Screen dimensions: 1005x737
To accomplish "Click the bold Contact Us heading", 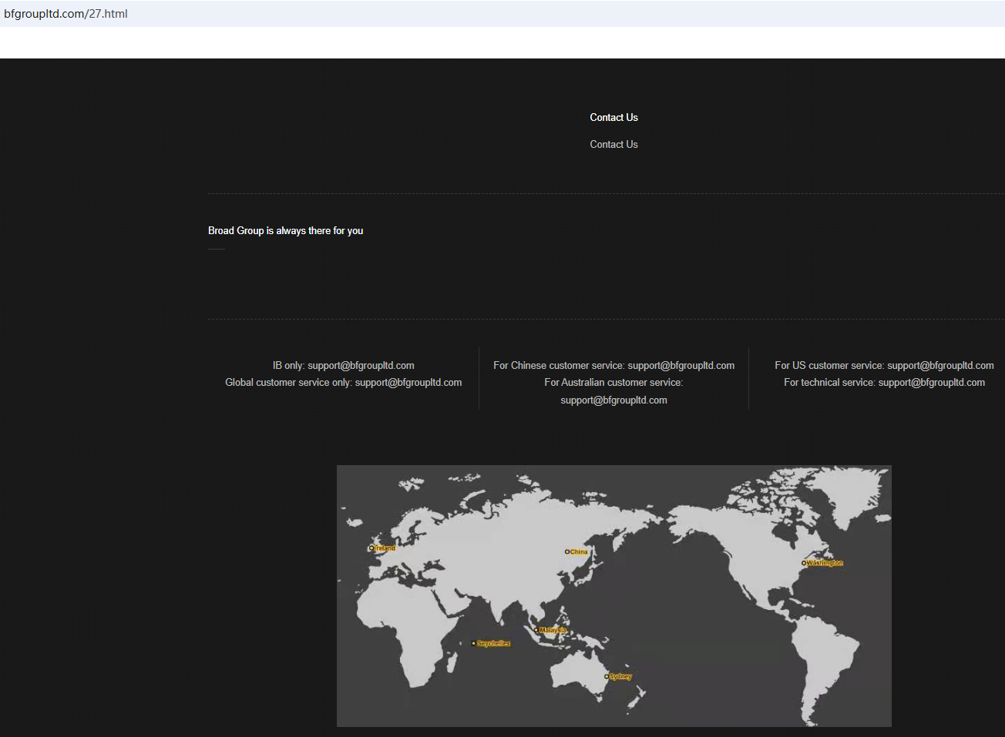I will [613, 117].
